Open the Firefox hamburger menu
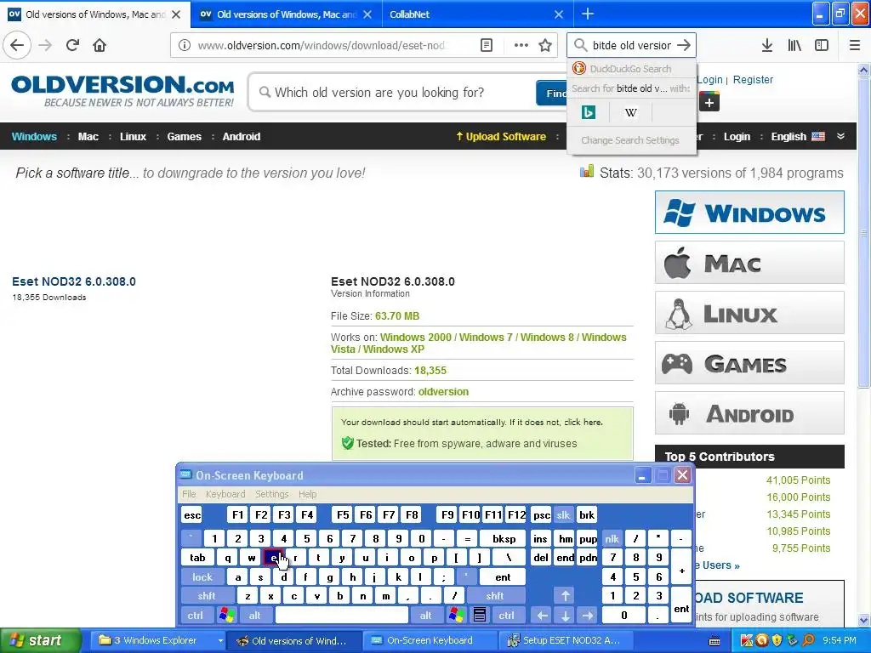The height and width of the screenshot is (653, 871). click(x=854, y=45)
